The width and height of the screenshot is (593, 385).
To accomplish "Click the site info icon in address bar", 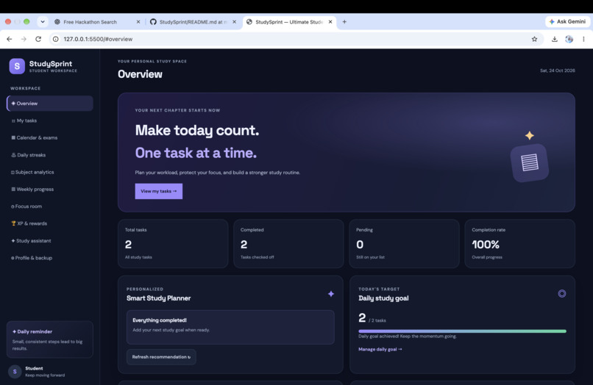I will click(56, 39).
